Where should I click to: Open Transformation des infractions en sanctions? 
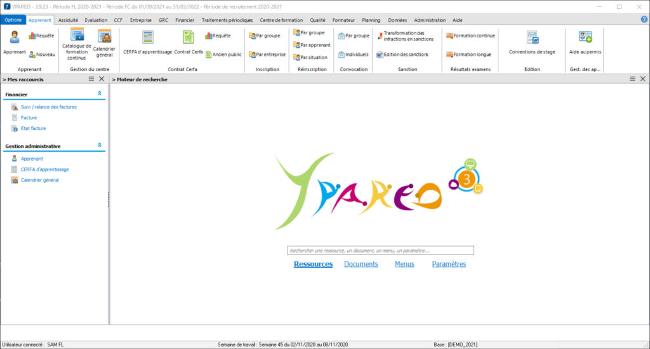click(406, 36)
